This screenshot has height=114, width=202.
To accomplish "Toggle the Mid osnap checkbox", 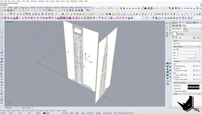I will tap(17, 111).
